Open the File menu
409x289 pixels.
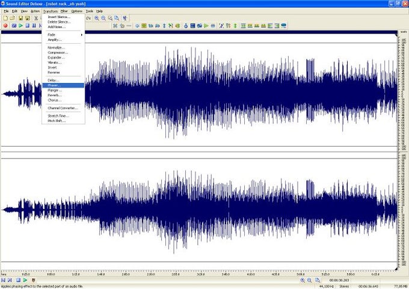pos(6,11)
